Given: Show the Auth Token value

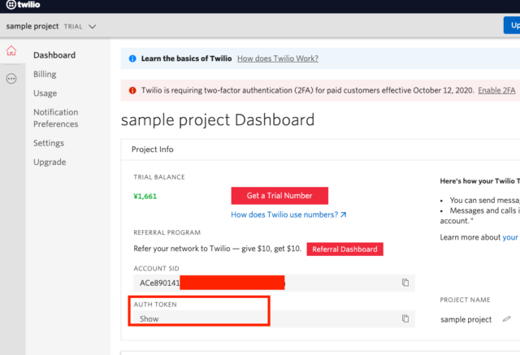Looking at the screenshot, I should click(x=149, y=319).
